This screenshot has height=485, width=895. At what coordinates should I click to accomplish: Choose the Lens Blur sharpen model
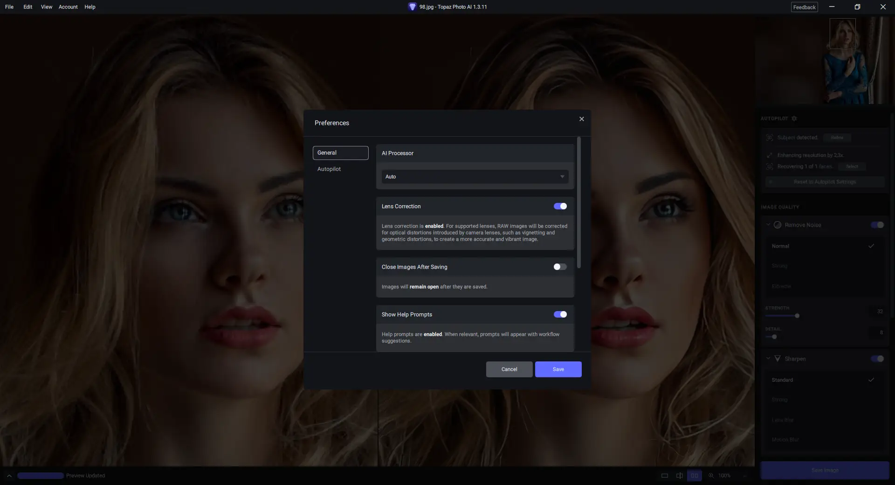point(825,420)
